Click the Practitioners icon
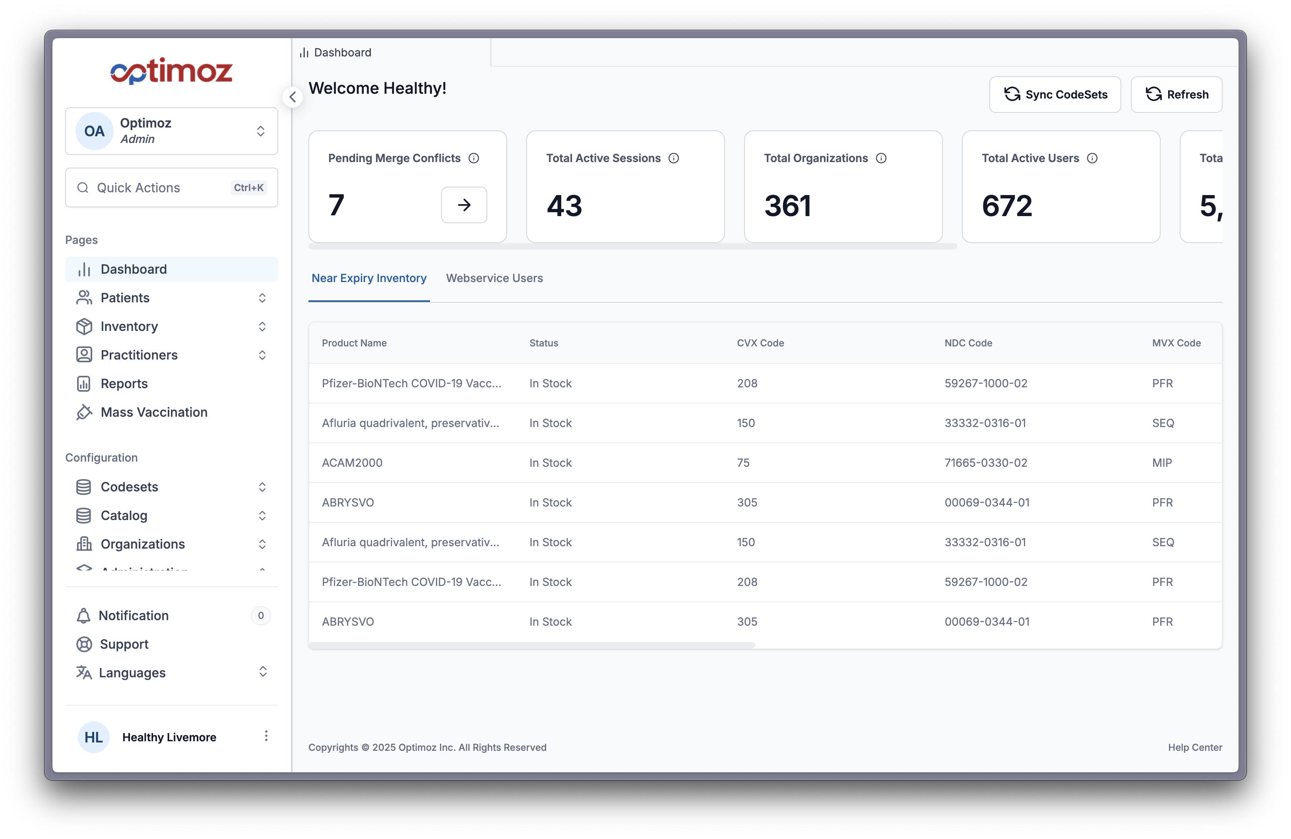The height and width of the screenshot is (839, 1291). pyautogui.click(x=84, y=355)
